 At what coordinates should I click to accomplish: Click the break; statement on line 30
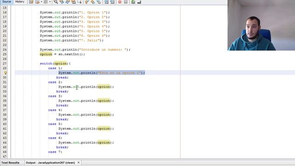coord(62,77)
